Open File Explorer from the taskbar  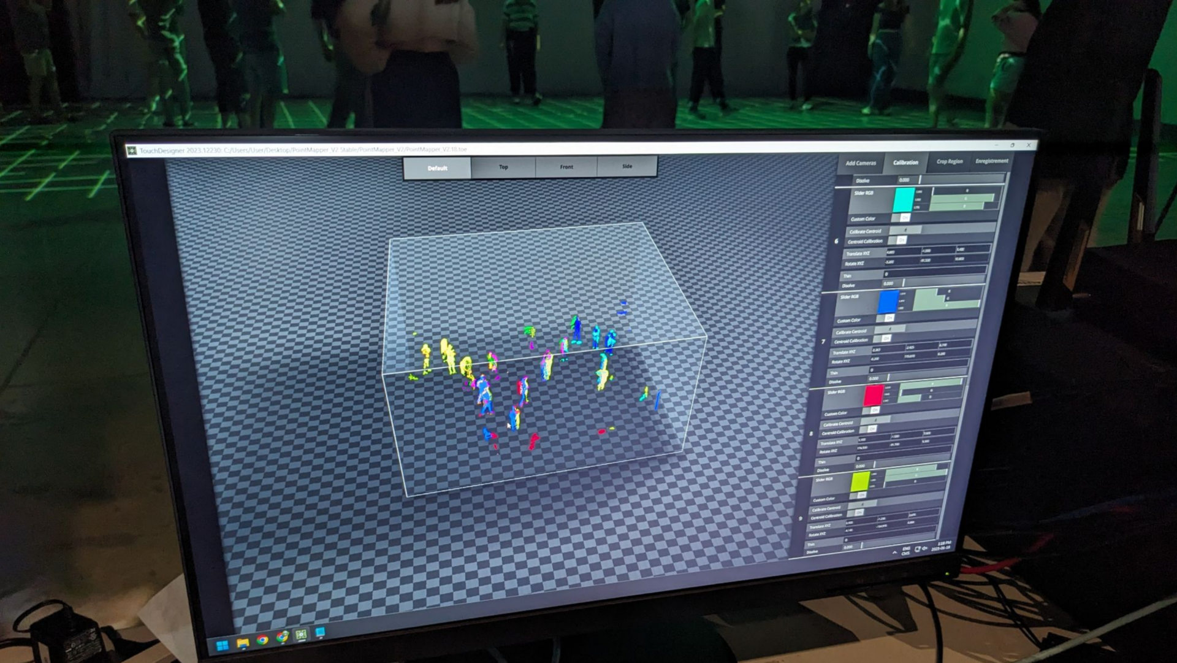pos(243,643)
